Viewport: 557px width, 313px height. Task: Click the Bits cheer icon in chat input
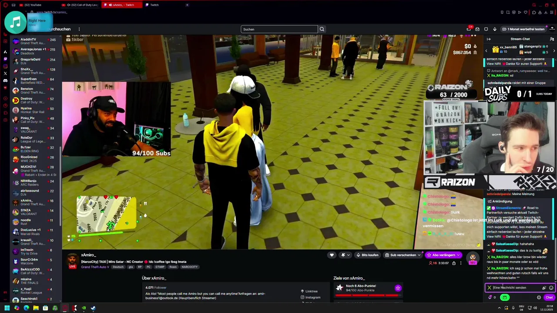pos(544,288)
